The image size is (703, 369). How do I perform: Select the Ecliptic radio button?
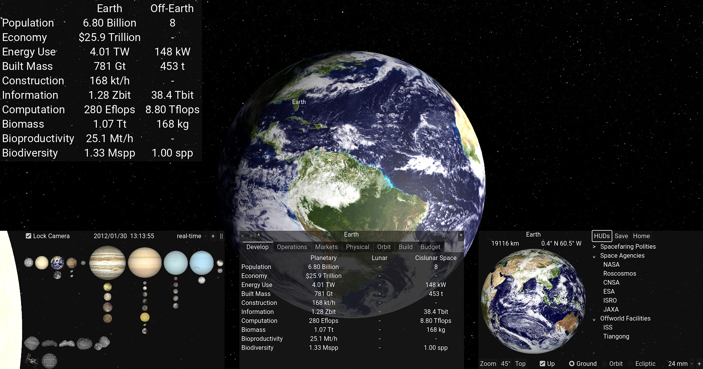630,364
